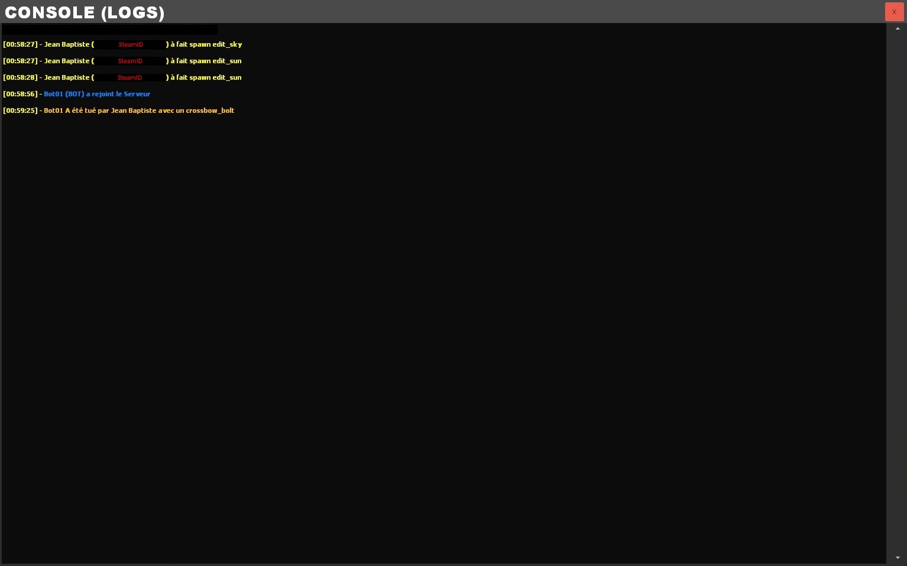Click the CONSOLE (LOGS) title
The width and height of the screenshot is (907, 566).
tap(85, 12)
